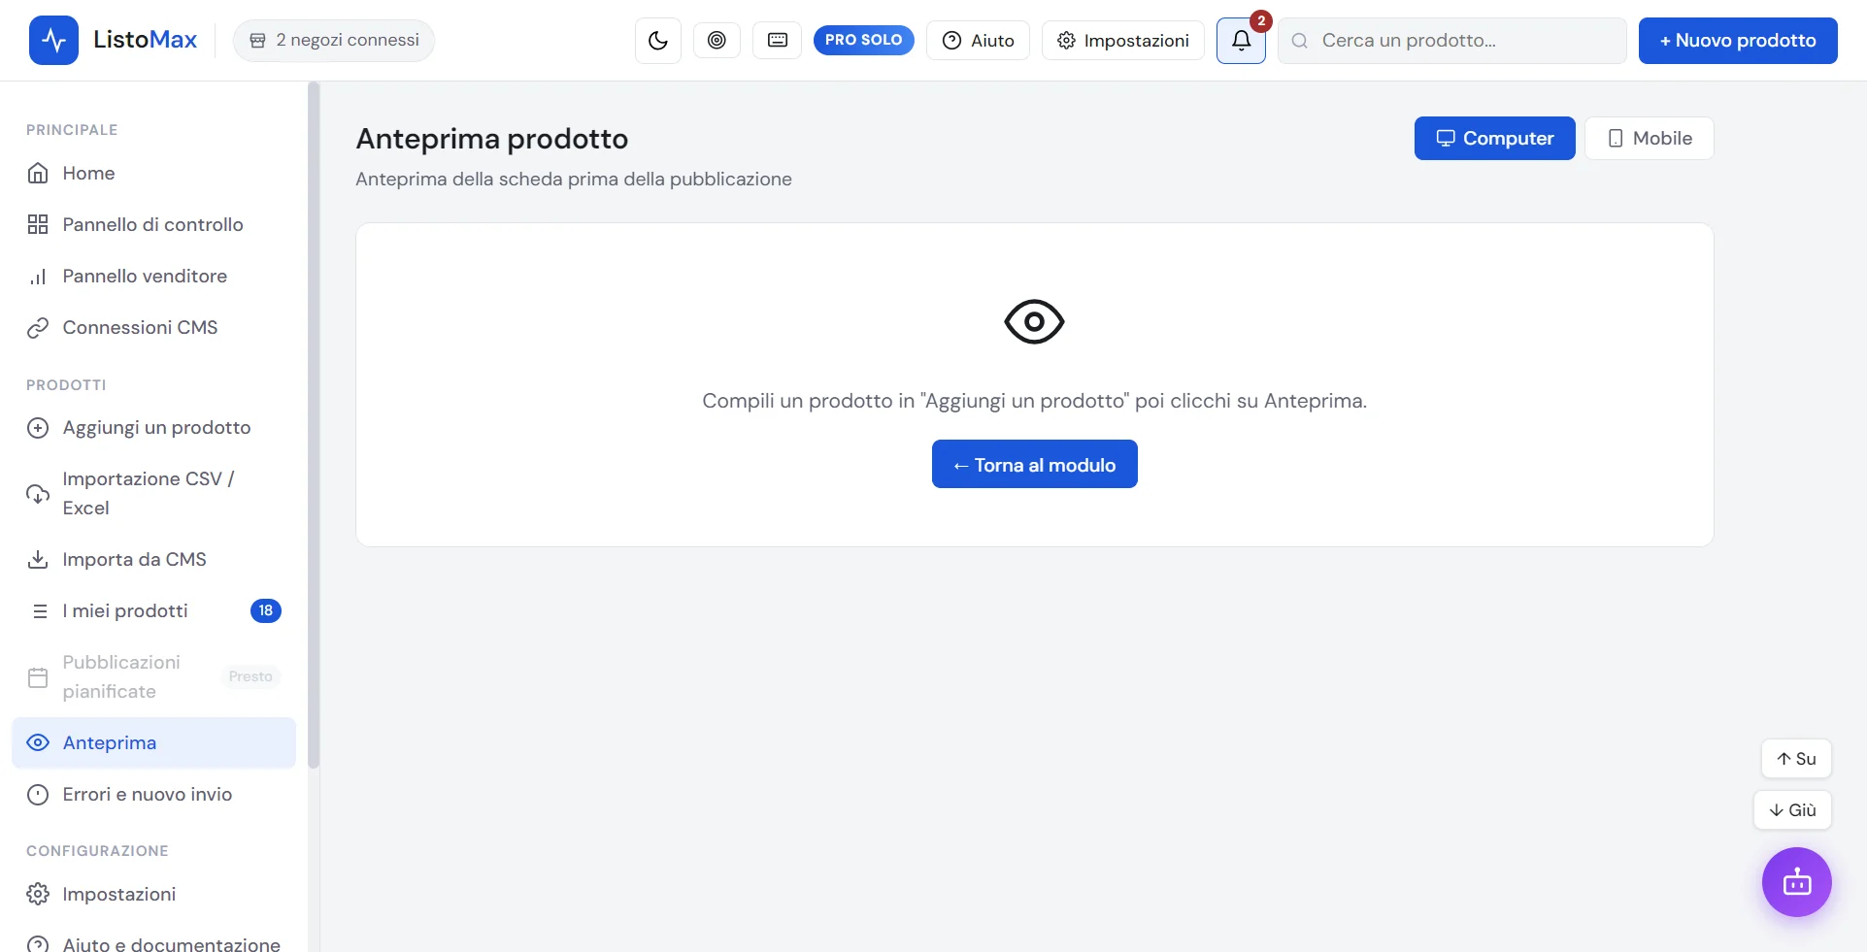The height and width of the screenshot is (952, 1867).
Task: Open the purple chatbot assistant button
Action: click(x=1796, y=882)
